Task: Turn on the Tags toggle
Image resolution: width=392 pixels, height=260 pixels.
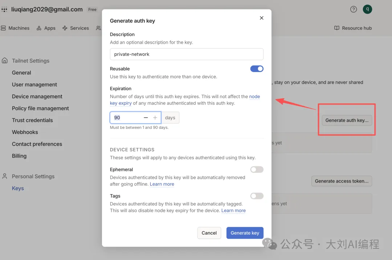Action: [257, 196]
